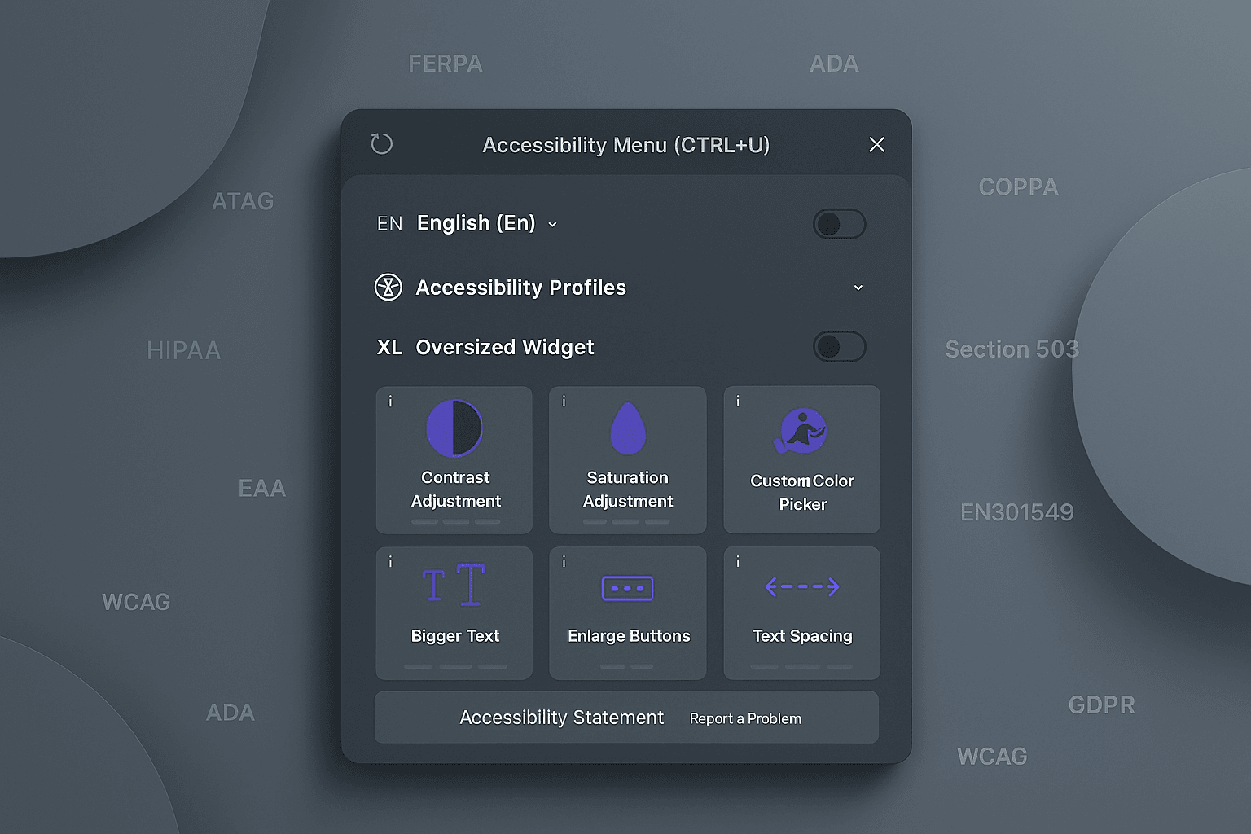Open the Accessibility Statement link
Screen dimensions: 1251x834
tap(561, 718)
